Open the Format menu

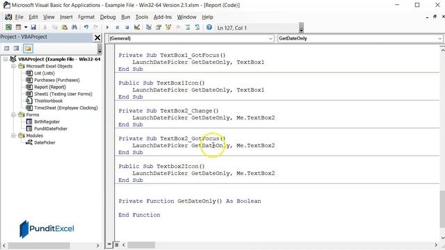pos(86,17)
